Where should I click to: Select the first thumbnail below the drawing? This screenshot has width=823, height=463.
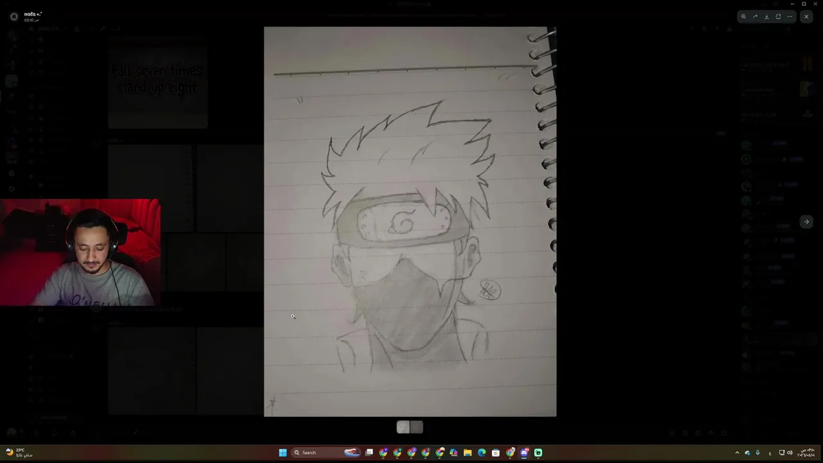[x=403, y=427]
